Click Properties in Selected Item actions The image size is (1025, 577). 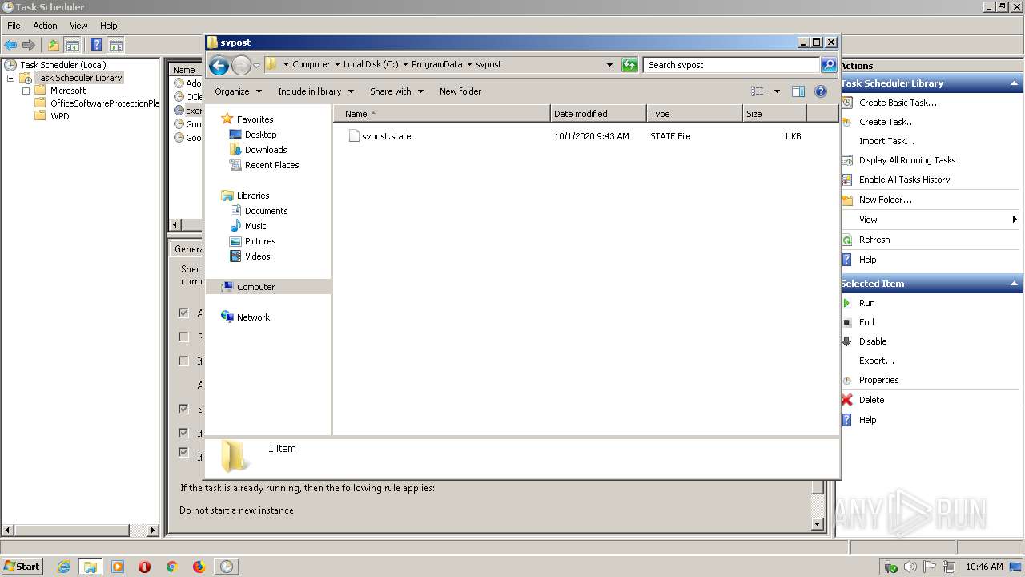coord(878,380)
